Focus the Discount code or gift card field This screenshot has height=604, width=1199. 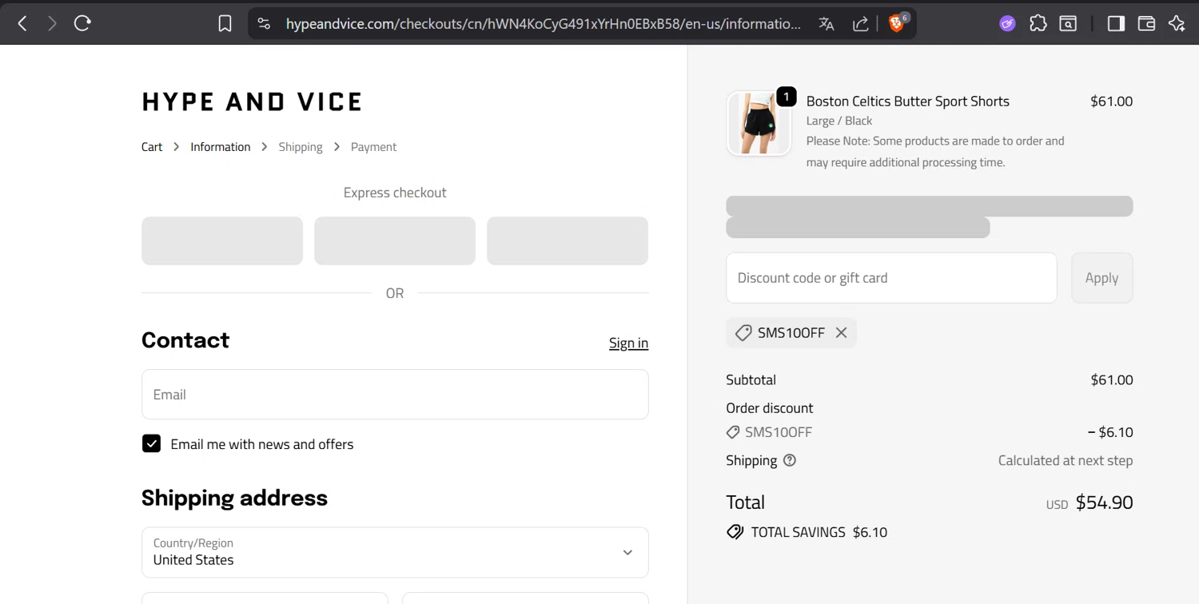point(891,278)
